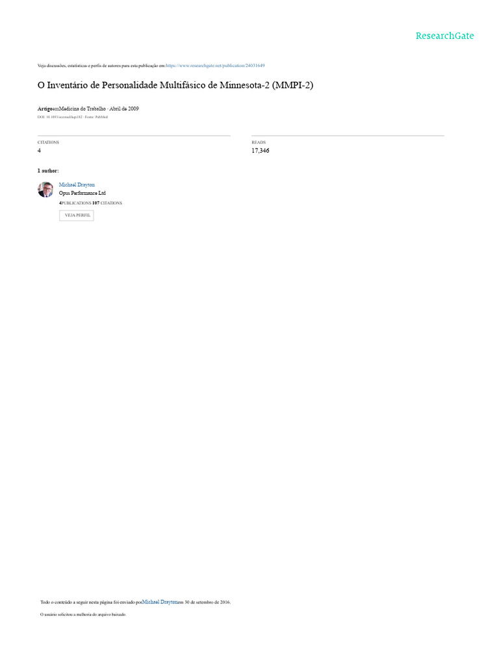Click the ResearchGate logo

[x=444, y=36]
